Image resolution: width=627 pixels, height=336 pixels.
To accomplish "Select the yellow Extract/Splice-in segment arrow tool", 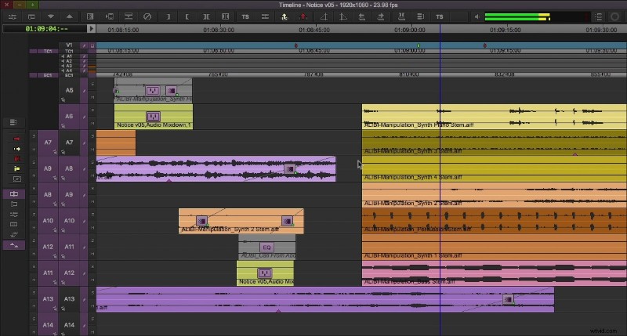I will [16, 149].
